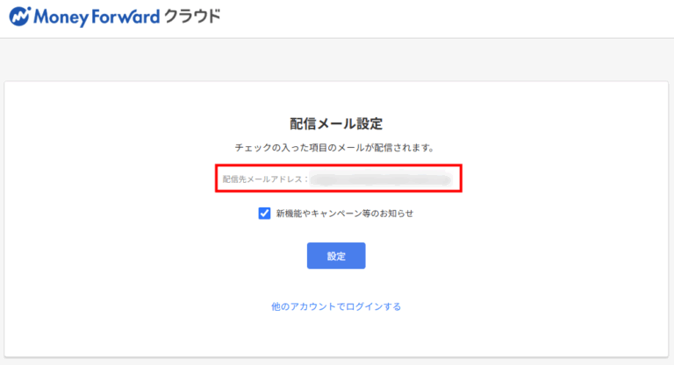Click the gray strip between header and card
Viewport: 674px width, 365px height.
click(x=336, y=60)
